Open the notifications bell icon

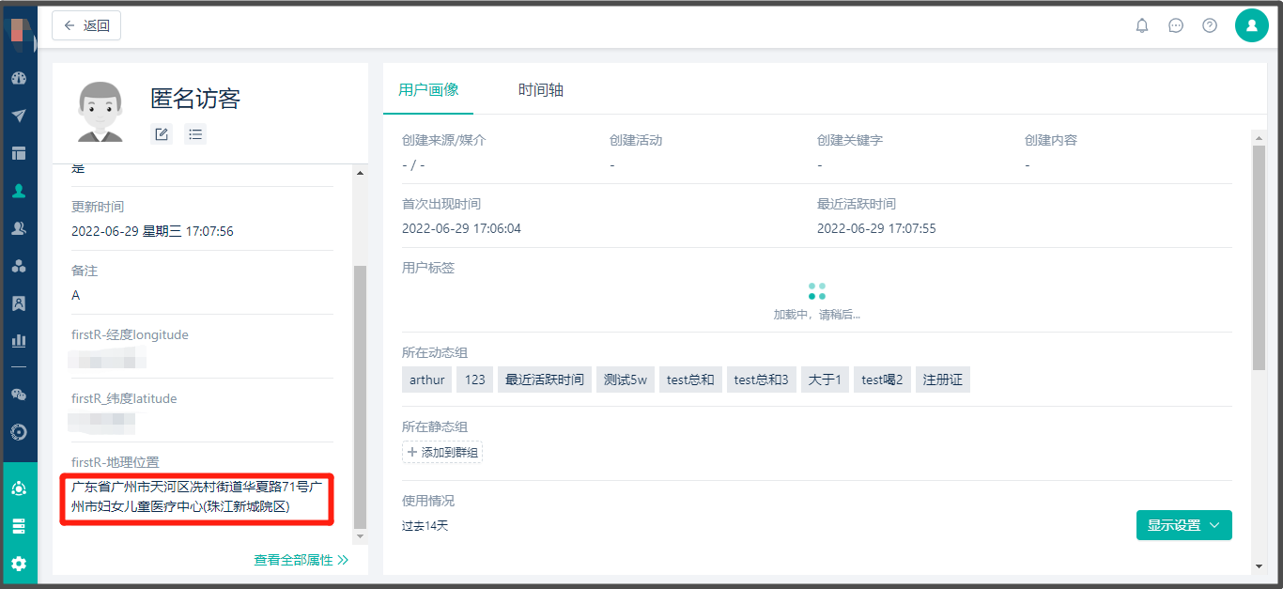(x=1142, y=25)
